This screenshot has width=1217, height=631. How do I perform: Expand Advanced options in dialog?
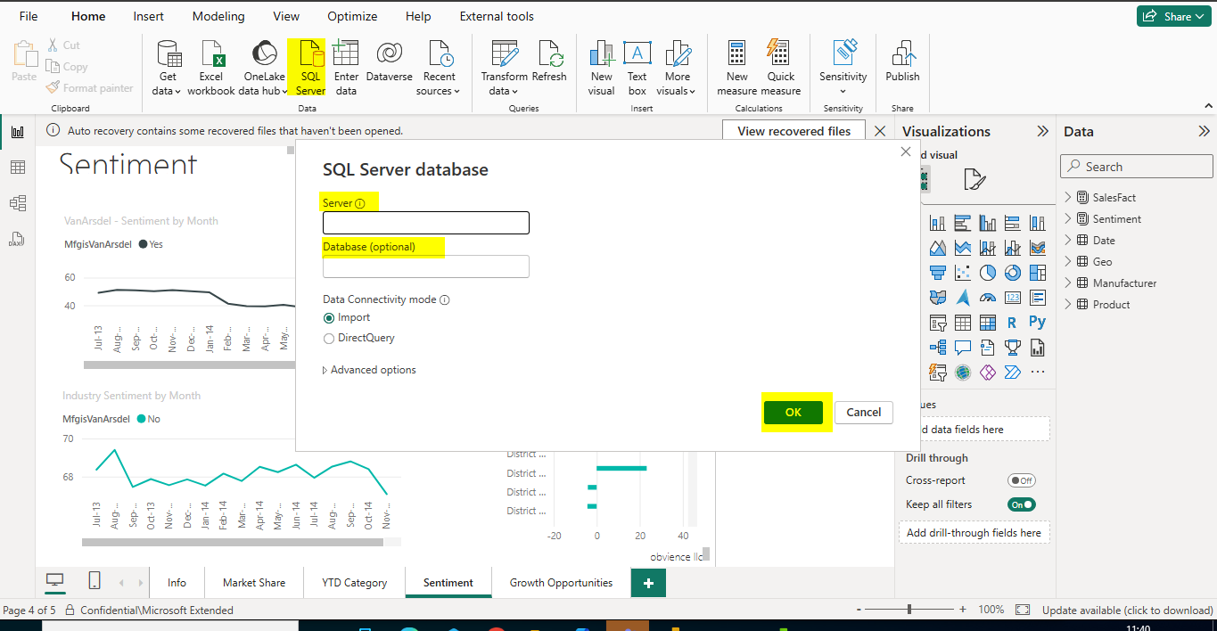click(369, 370)
